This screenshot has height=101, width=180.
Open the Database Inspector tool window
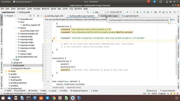pos(79,91)
